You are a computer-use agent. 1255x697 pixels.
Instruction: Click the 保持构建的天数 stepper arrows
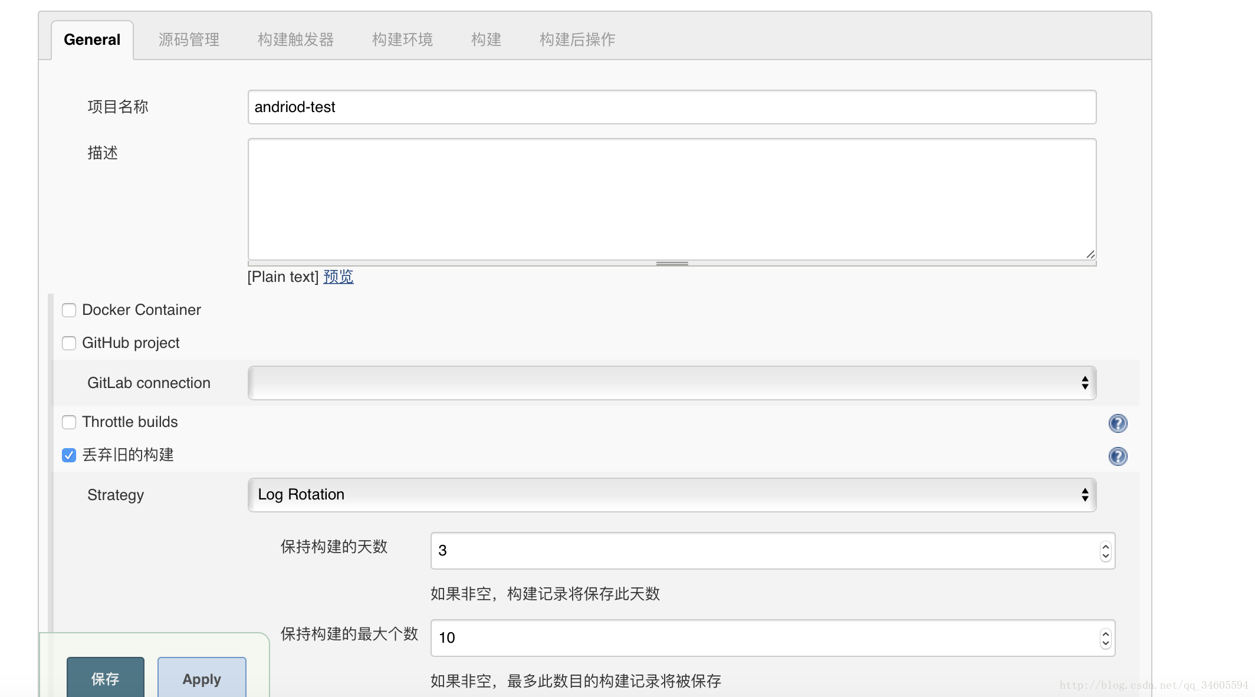point(1105,551)
